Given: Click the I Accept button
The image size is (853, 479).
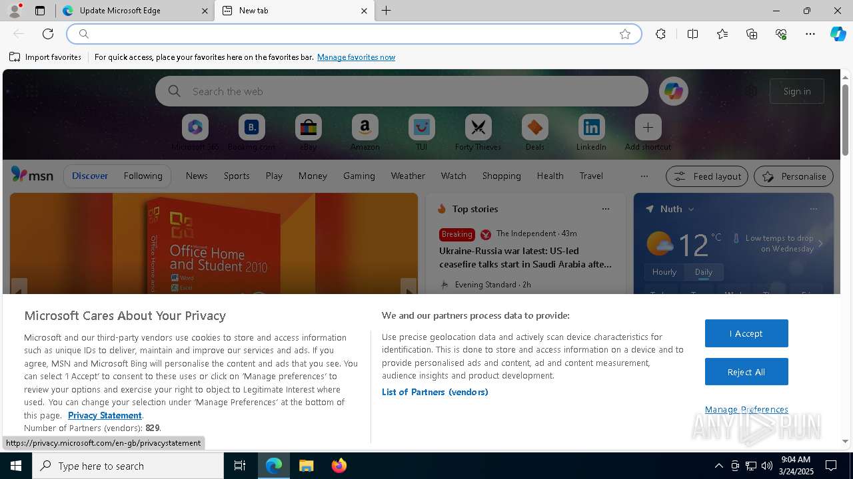Looking at the screenshot, I should 746,333.
